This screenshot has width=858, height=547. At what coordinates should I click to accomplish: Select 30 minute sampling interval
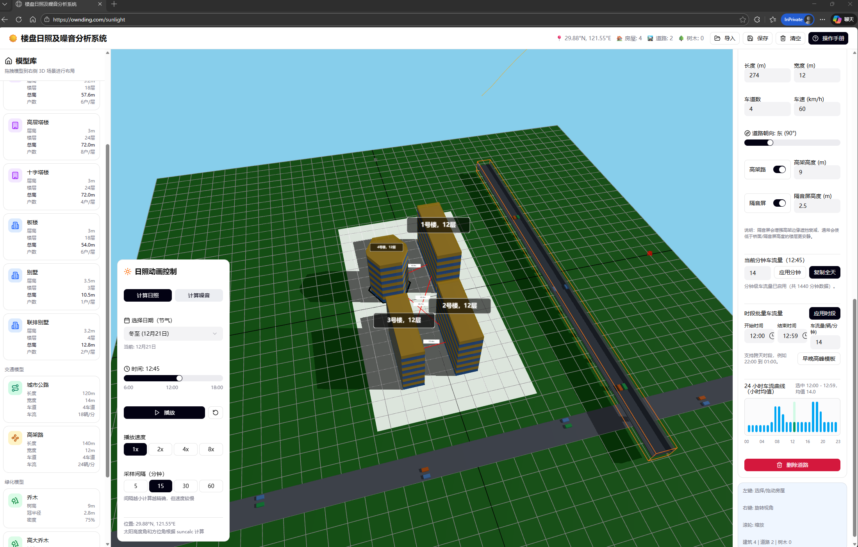(186, 486)
